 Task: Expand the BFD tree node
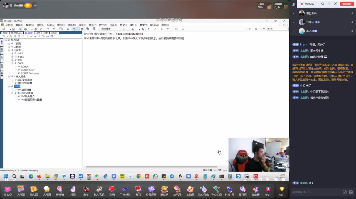pyautogui.click(x=12, y=60)
